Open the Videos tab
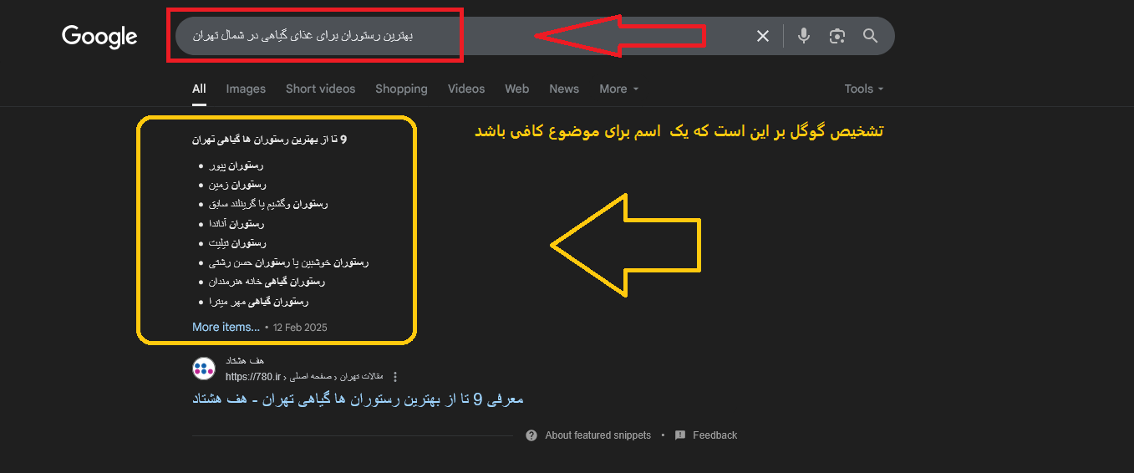Viewport: 1134px width, 473px height. 466,89
